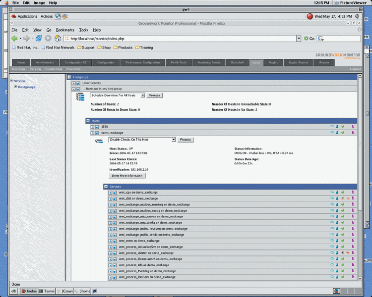Switch to the Administration tab
372x297 pixels.
point(45,62)
